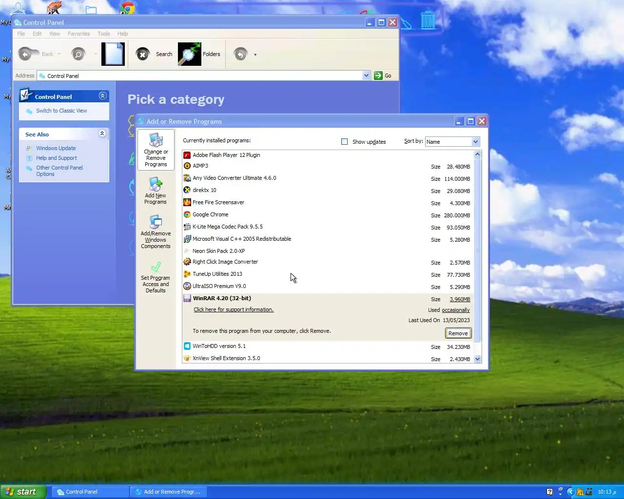
Task: Collapse the Control Panel sidebar section
Action: click(102, 96)
